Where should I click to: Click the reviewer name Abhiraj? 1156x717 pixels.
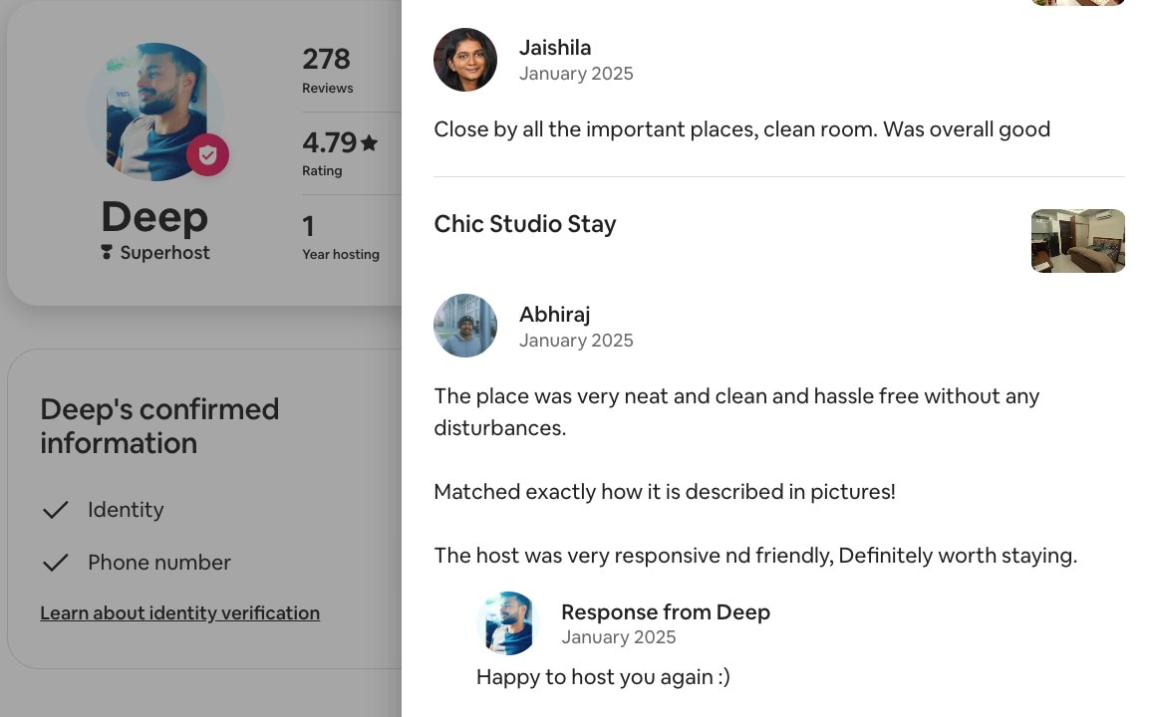554,315
